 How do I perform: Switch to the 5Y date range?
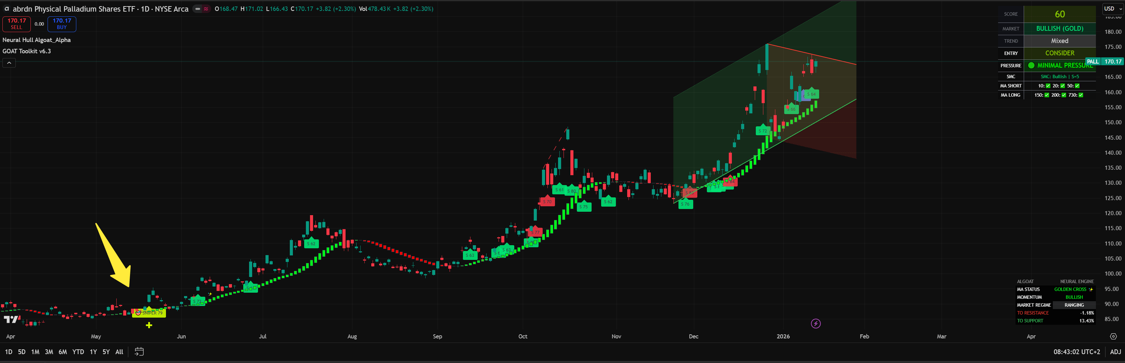(106, 352)
